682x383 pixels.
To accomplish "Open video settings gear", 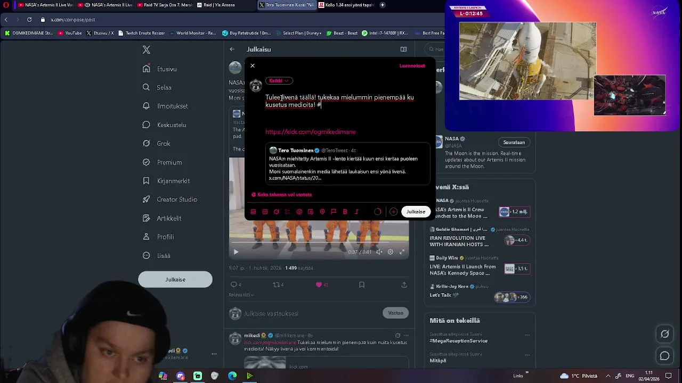I will click(391, 252).
